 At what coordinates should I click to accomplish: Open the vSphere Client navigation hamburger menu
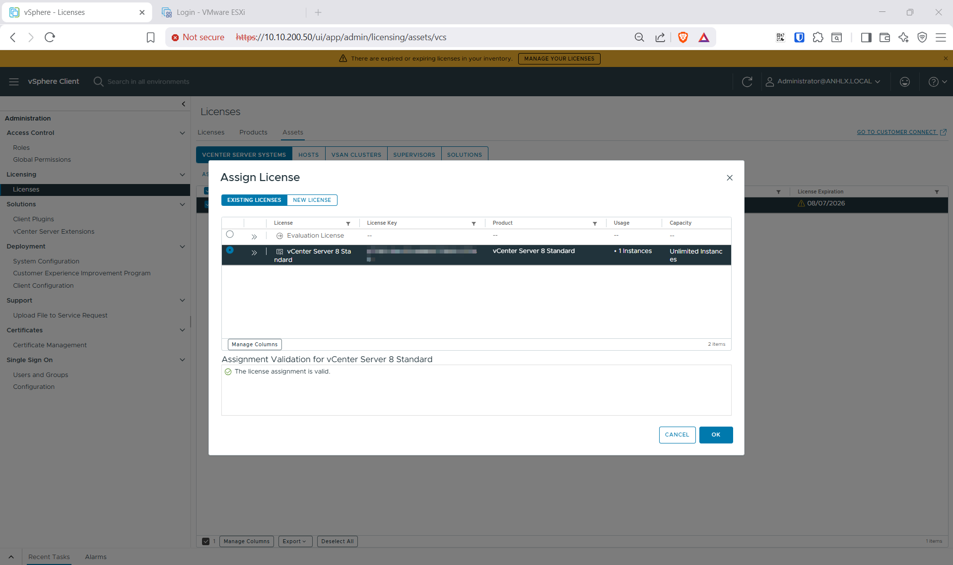[x=14, y=81]
